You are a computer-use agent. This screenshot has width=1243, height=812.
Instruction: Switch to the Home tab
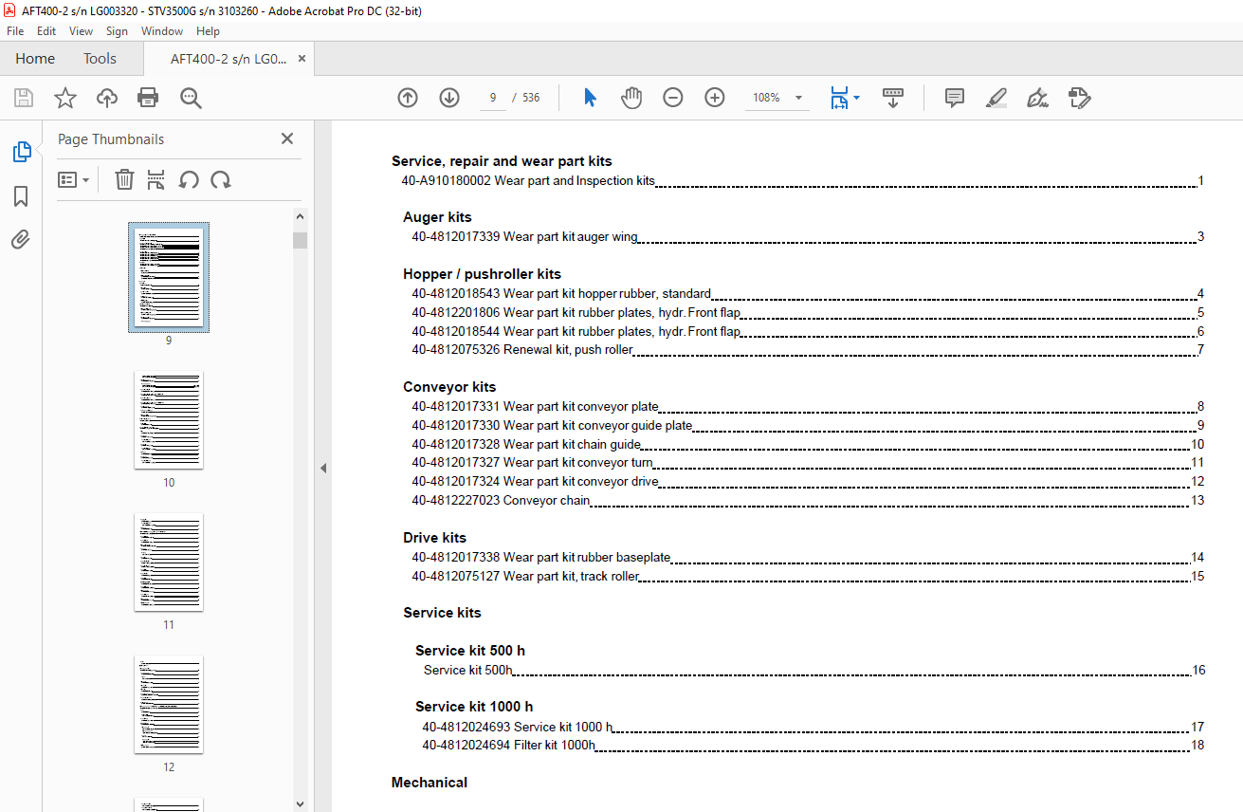(x=35, y=59)
